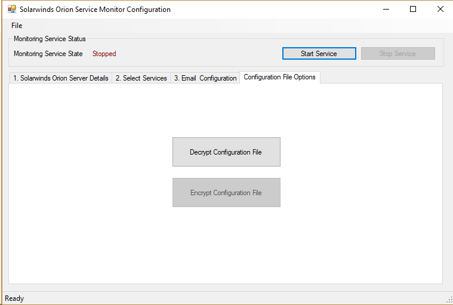The image size is (453, 305).
Task: Click the application icon in the title bar
Action: coord(12,9)
